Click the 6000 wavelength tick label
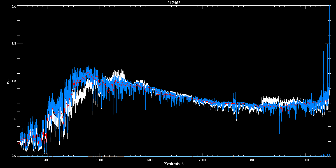336x168 pixels. coord(151,160)
